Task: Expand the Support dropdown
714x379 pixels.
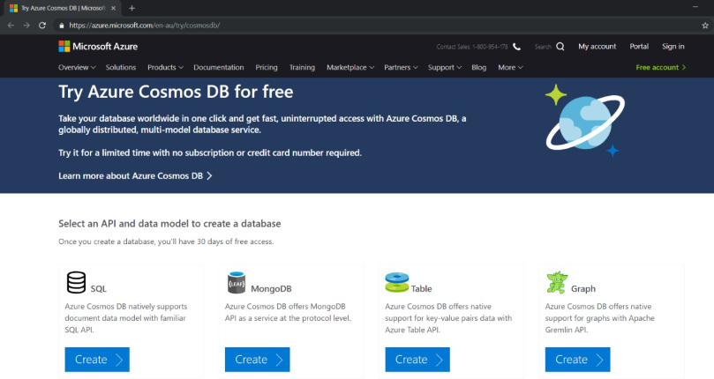Action: [x=445, y=67]
